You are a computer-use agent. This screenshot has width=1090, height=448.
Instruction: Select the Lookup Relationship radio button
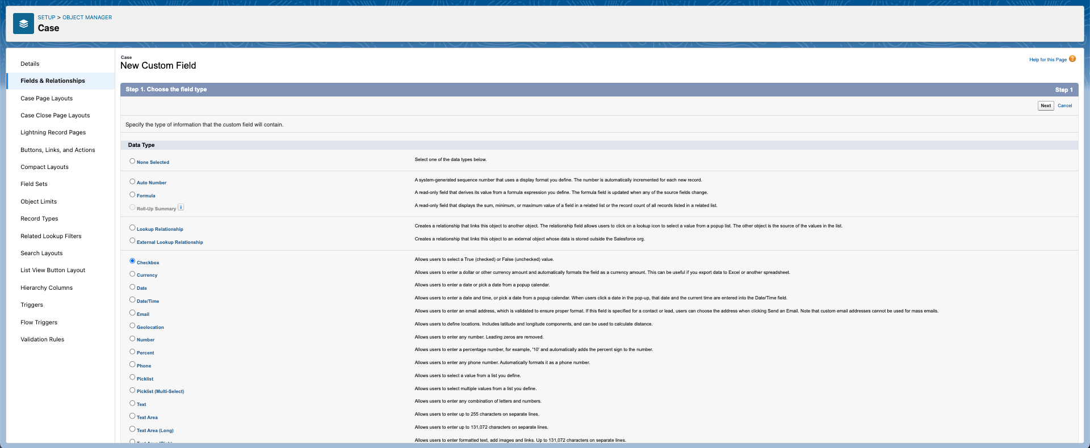(x=132, y=228)
